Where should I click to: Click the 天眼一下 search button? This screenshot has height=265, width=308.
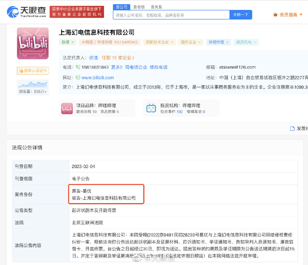pyautogui.click(x=241, y=15)
